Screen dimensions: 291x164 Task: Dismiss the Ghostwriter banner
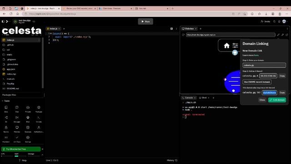[x=42, y=149]
